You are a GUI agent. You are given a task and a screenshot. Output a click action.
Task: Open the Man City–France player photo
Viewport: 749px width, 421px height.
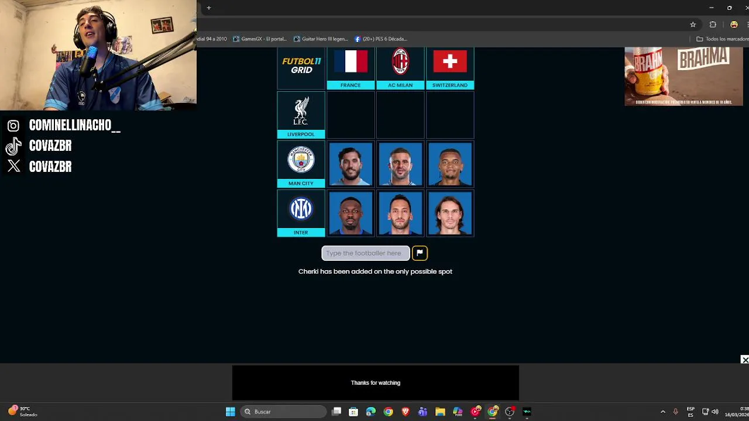351,164
